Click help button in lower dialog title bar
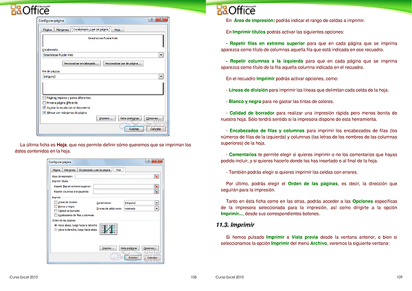The image size is (412, 291). 148,161
